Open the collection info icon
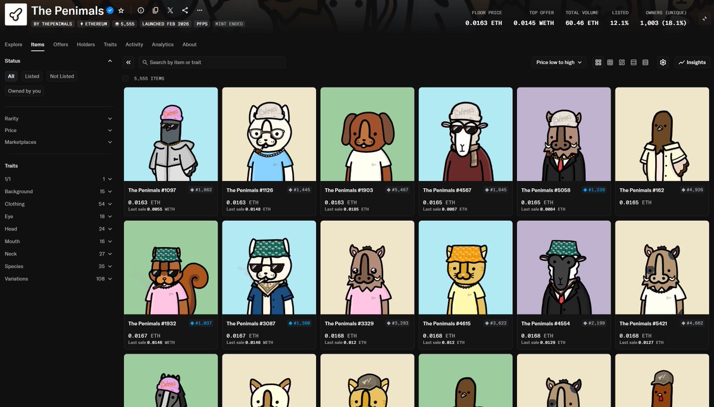Screen dimensions: 714x407 tap(140, 11)
